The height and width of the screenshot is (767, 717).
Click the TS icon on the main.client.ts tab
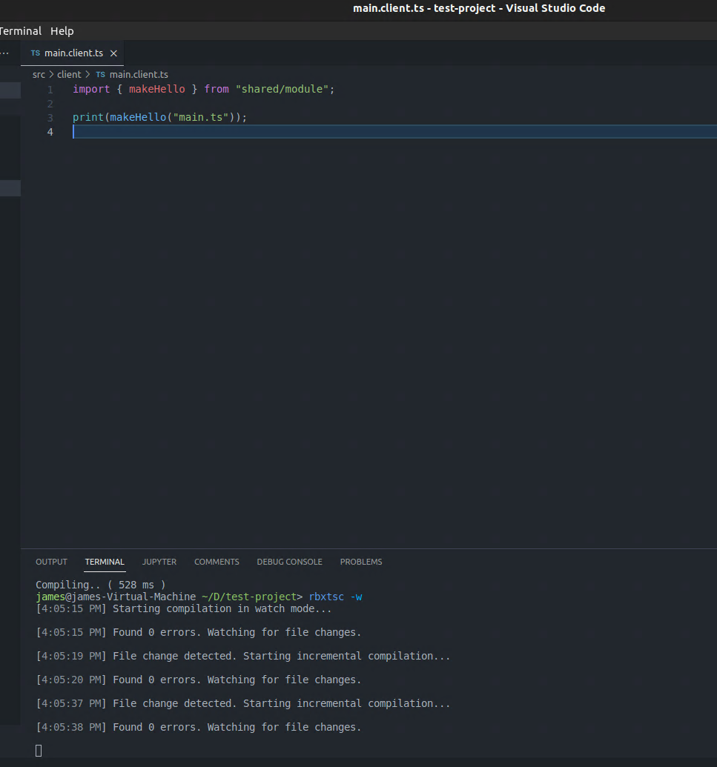pos(34,53)
